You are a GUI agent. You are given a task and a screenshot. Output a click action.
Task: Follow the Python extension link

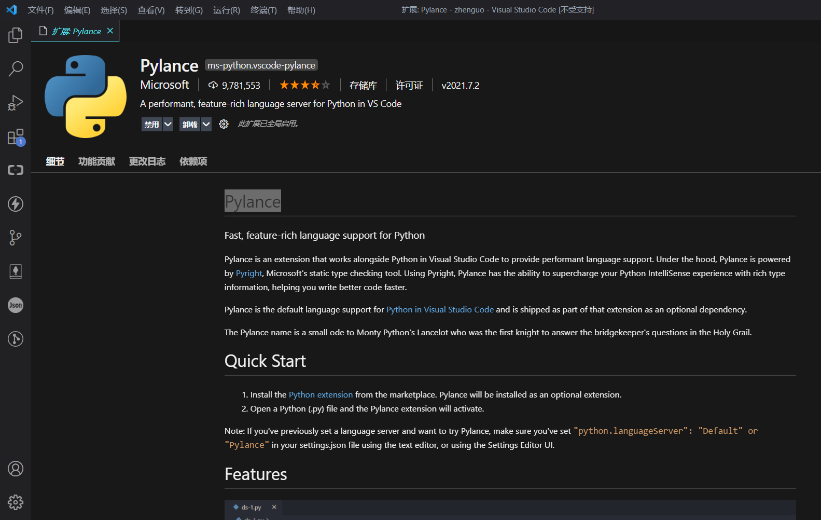tap(321, 394)
